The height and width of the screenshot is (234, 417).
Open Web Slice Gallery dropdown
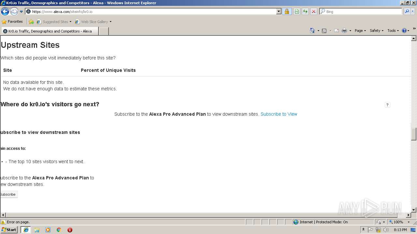pos(93,22)
